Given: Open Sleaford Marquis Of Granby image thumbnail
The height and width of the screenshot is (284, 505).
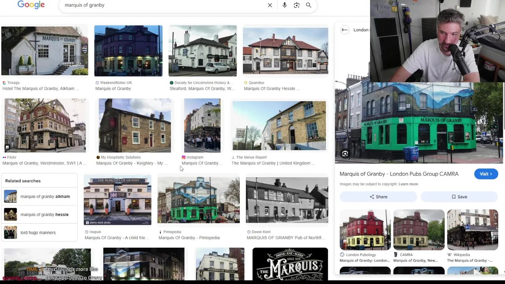Looking at the screenshot, I should (202, 50).
